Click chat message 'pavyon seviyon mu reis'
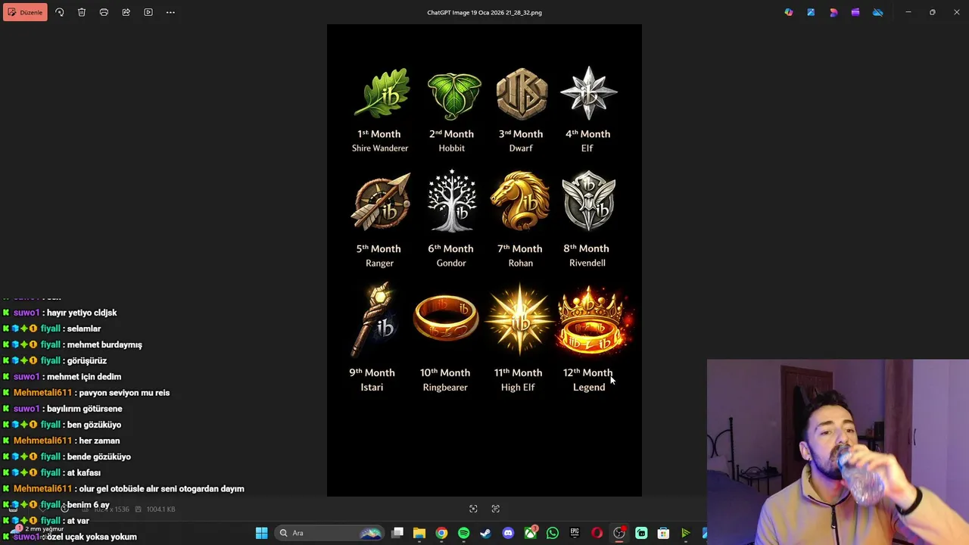 pyautogui.click(x=124, y=393)
